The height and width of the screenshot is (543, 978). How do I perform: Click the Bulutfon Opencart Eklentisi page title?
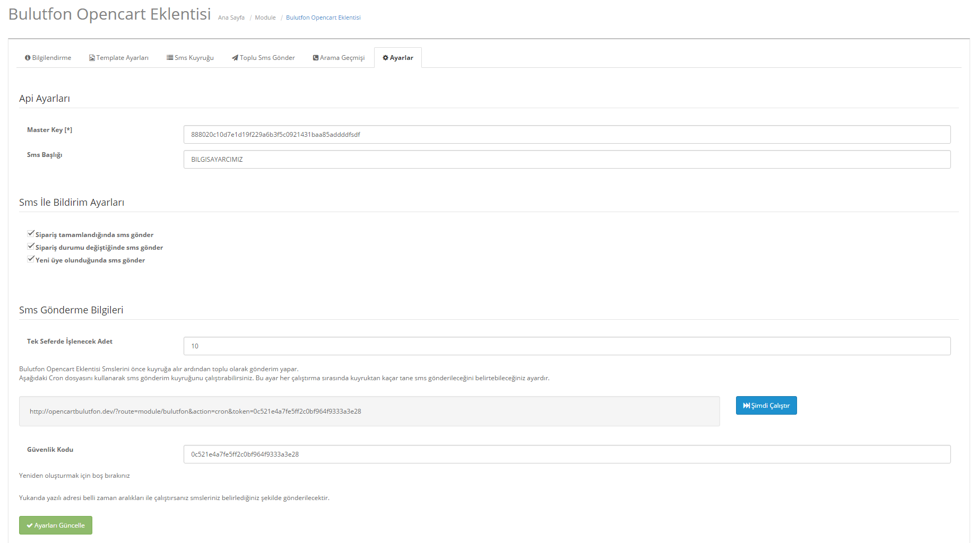(110, 14)
